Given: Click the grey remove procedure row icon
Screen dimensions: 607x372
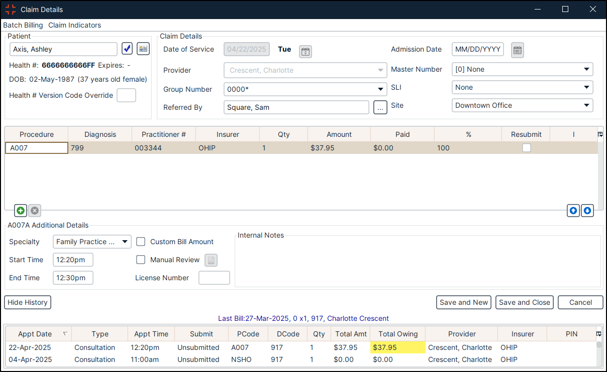Looking at the screenshot, I should (35, 211).
